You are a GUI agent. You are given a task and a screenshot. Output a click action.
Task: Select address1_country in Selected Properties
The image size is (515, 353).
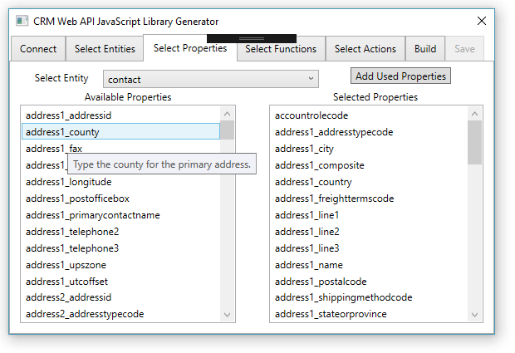coord(369,182)
